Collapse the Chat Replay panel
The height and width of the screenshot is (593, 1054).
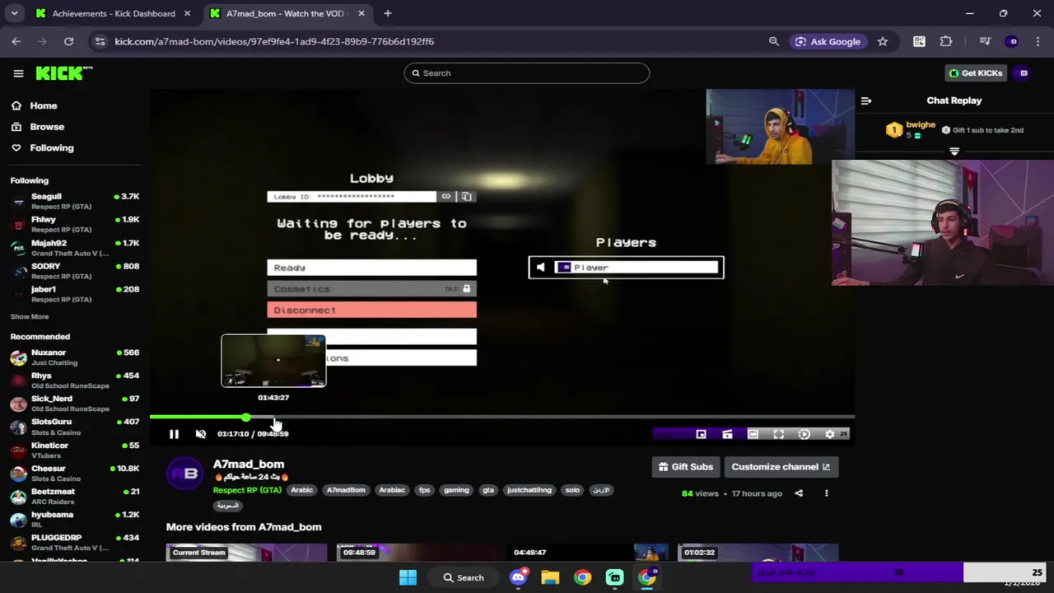point(865,100)
